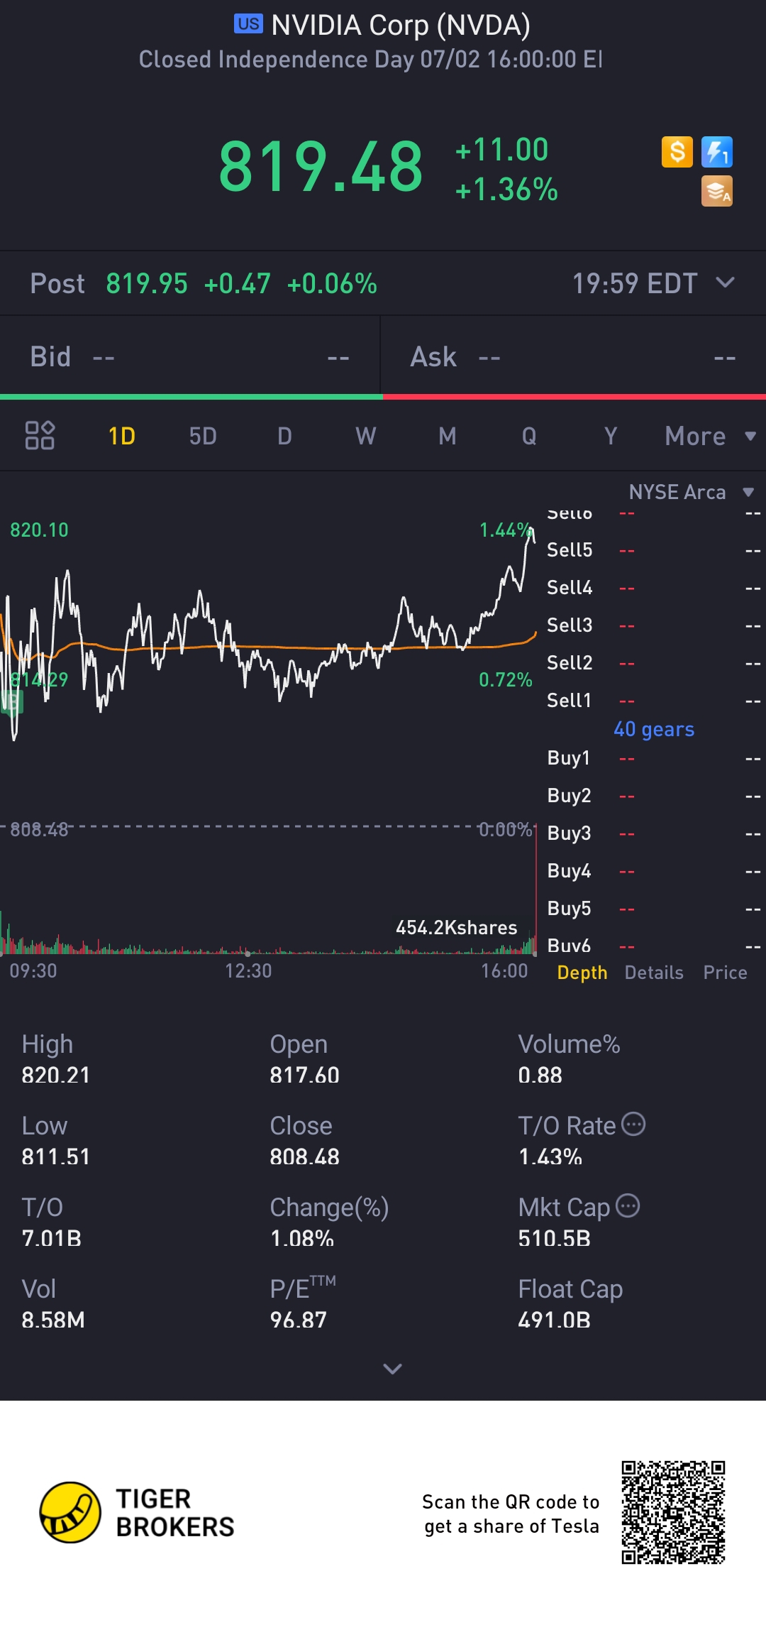Tap the 454.2Kshares volume label
This screenshot has width=766, height=1625.
[456, 927]
